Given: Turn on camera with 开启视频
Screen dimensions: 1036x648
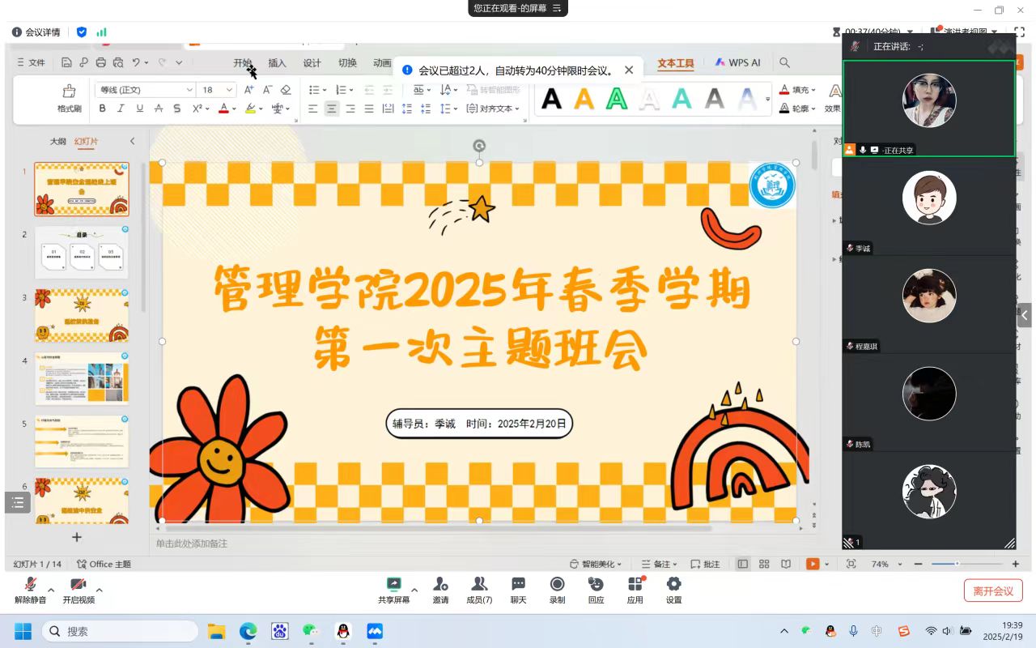Looking at the screenshot, I should click(79, 585).
